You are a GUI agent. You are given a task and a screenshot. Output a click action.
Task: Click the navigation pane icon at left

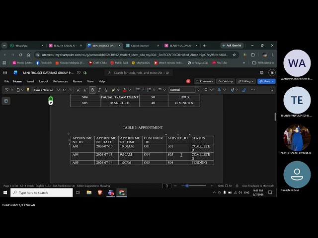pos(6,101)
